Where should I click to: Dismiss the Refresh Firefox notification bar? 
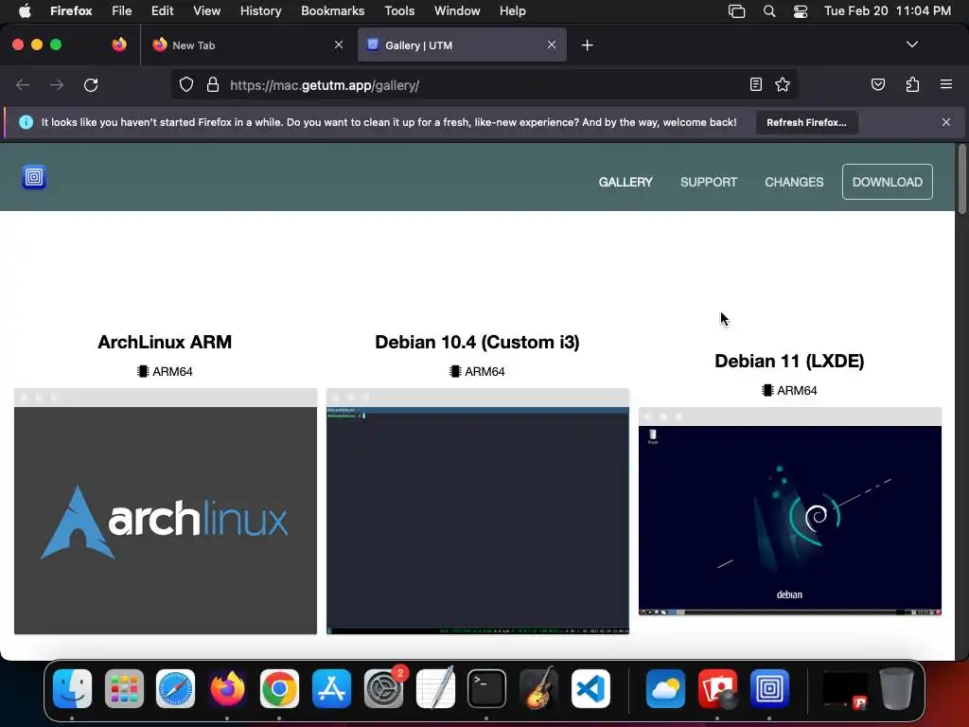945,122
